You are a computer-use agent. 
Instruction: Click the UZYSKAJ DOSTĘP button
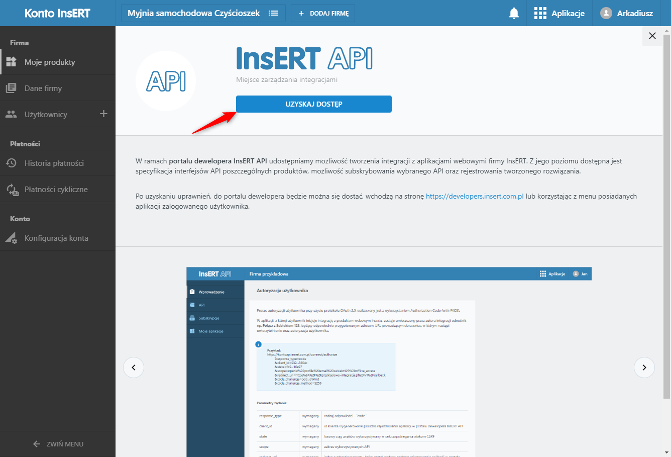314,104
